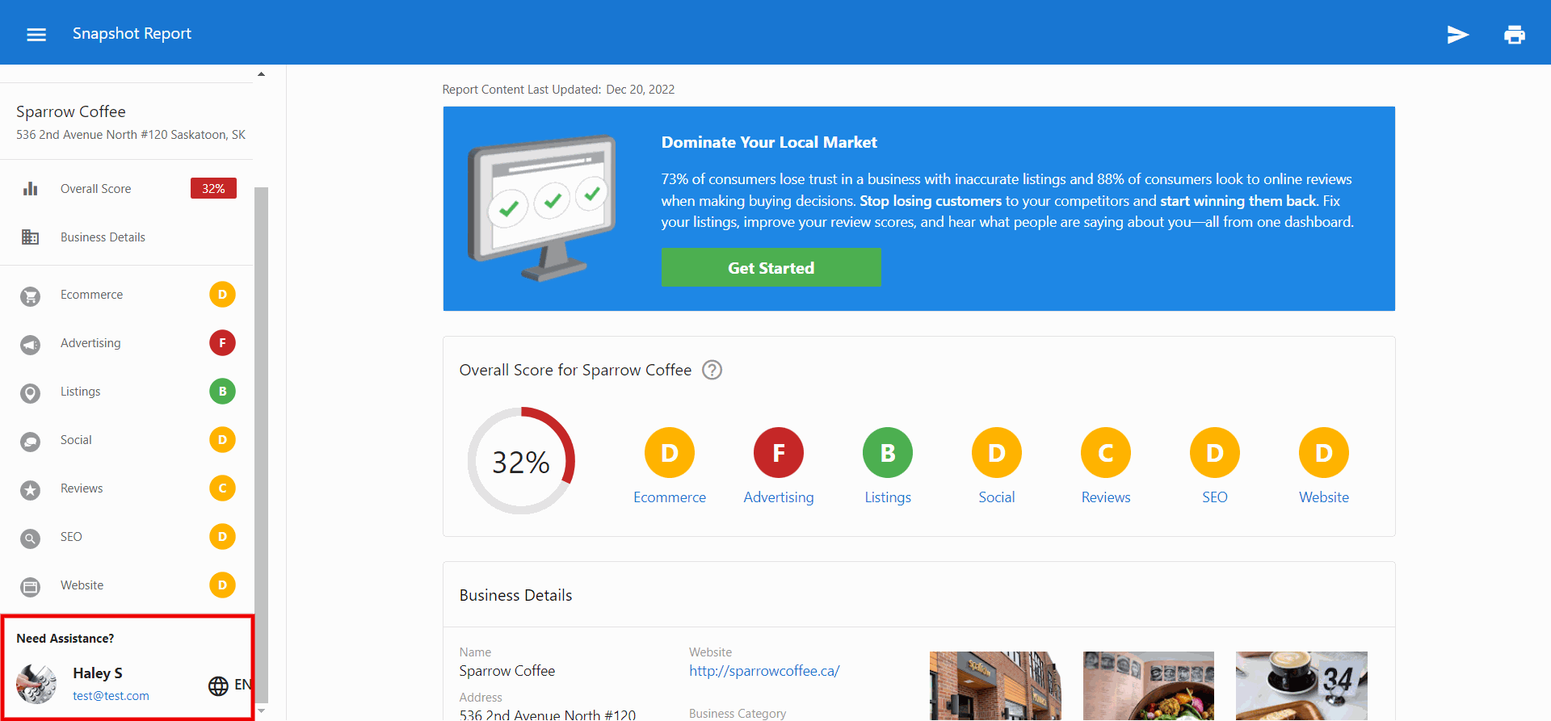
Task: Click the Website D grade badge in sidebar
Action: [222, 585]
